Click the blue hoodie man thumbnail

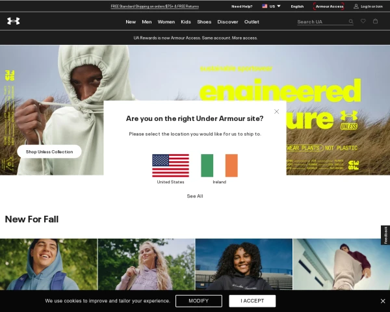49,265
